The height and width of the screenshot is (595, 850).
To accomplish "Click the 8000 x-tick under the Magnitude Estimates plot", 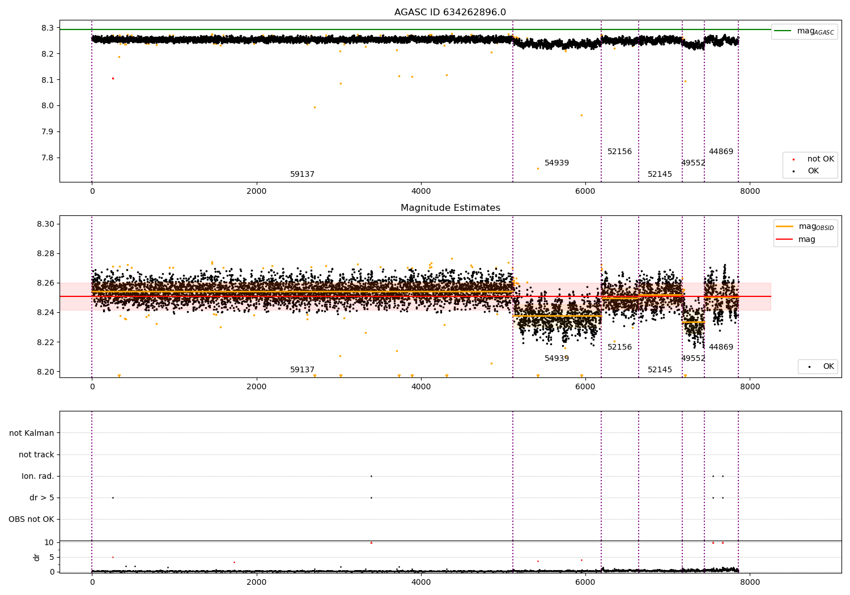I will click(750, 387).
